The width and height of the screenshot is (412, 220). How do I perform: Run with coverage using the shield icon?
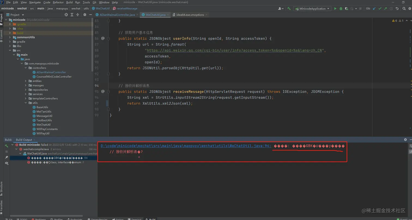tap(346, 9)
